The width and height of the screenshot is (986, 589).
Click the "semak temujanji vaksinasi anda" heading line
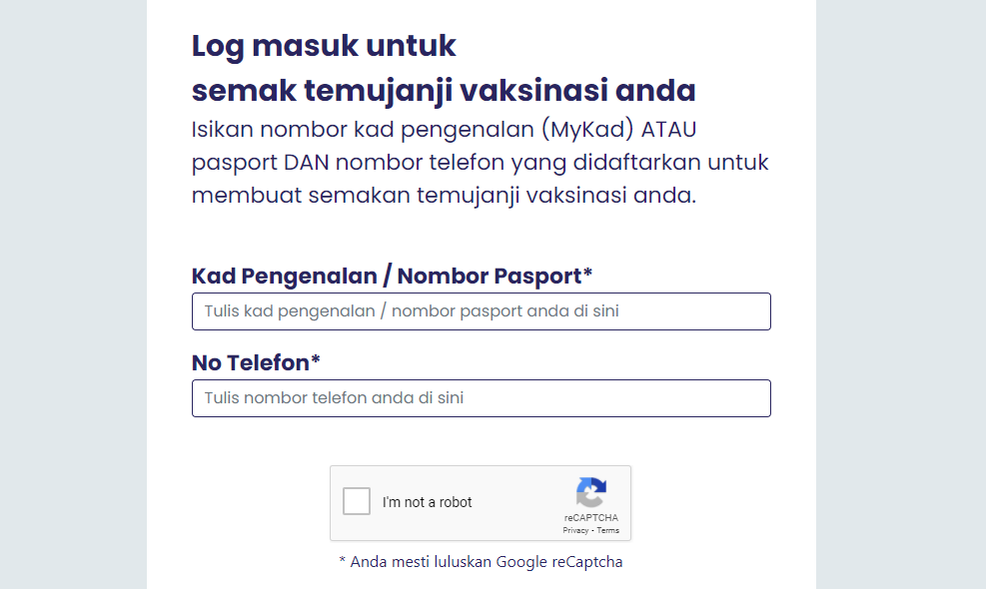[x=444, y=91]
